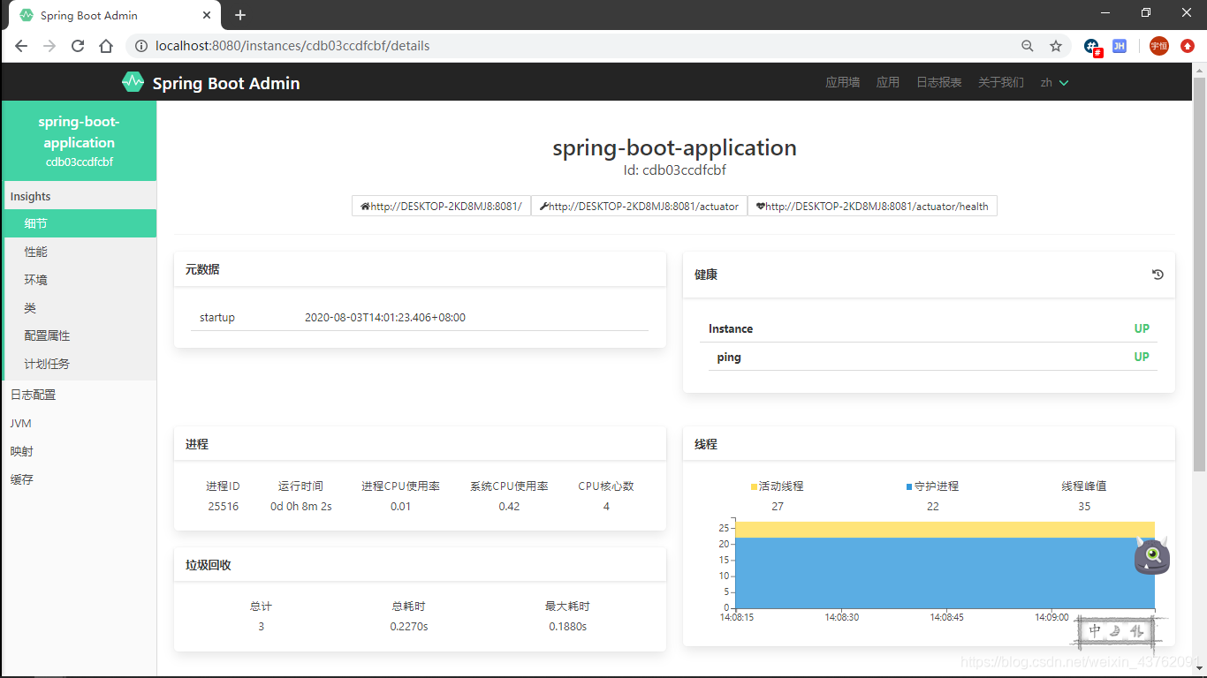The image size is (1207, 678).
Task: Reload the page with the refresh icon
Action: pos(78,46)
